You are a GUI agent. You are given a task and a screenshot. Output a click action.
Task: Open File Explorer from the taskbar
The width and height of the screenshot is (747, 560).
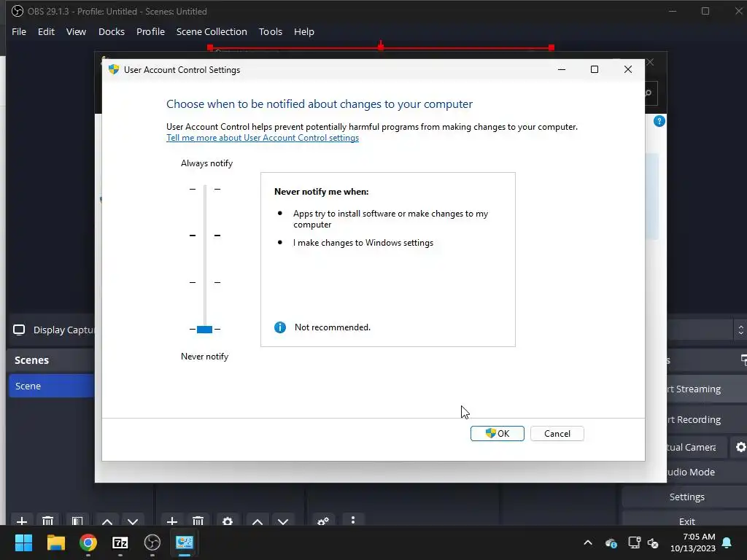tap(55, 542)
